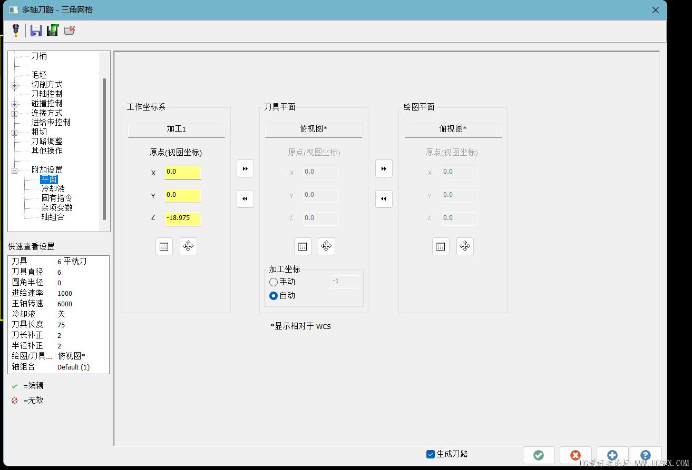The image size is (692, 470).
Task: Open the 杂项变量 page
Action: point(57,207)
